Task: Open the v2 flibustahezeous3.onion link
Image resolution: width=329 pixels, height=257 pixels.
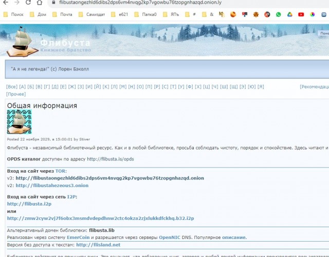Action: coord(52,186)
